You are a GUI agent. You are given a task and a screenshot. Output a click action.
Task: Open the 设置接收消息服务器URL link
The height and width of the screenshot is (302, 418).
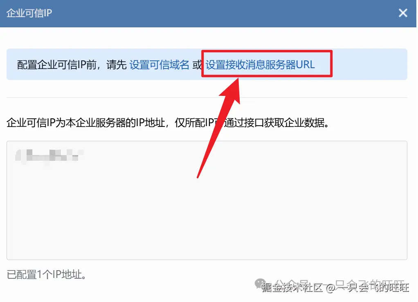[260, 64]
